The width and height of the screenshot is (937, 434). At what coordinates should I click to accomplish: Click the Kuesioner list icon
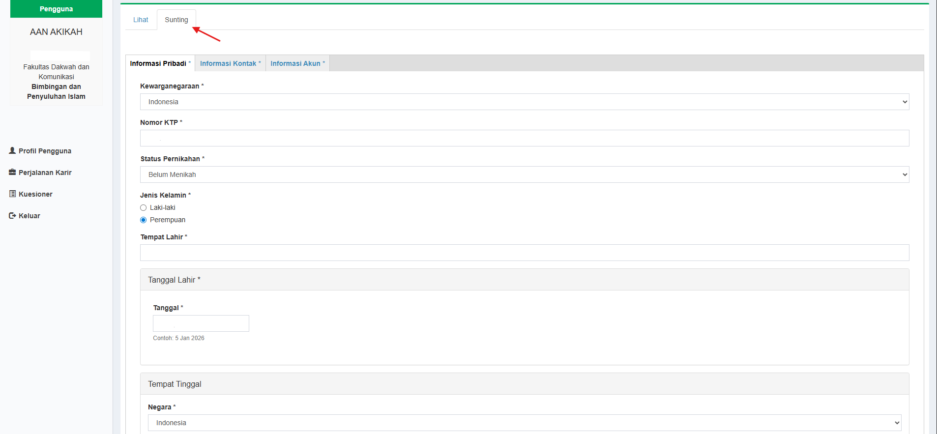click(x=12, y=194)
